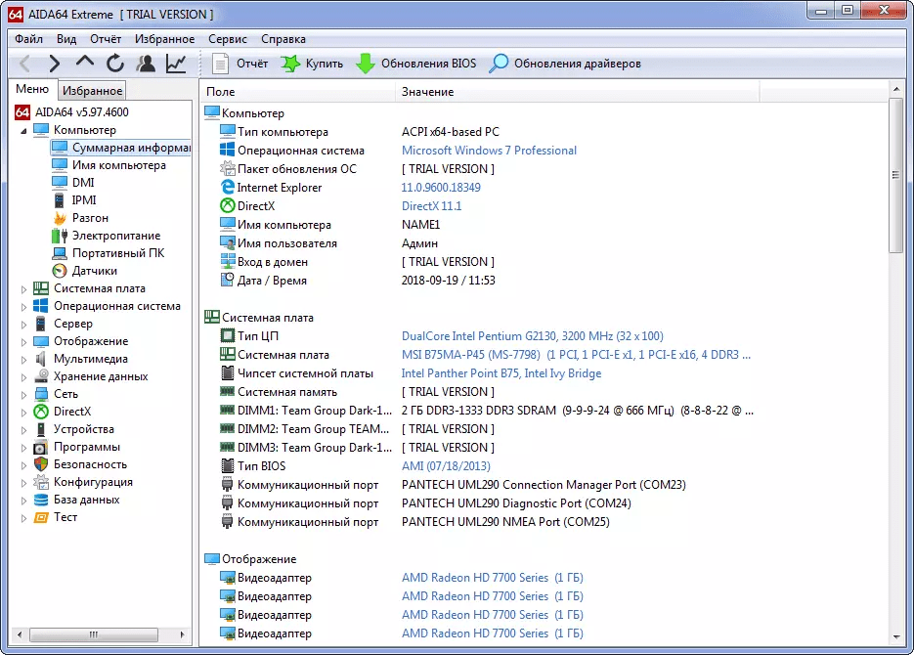Open the Справка menu
The height and width of the screenshot is (655, 914).
(x=283, y=39)
